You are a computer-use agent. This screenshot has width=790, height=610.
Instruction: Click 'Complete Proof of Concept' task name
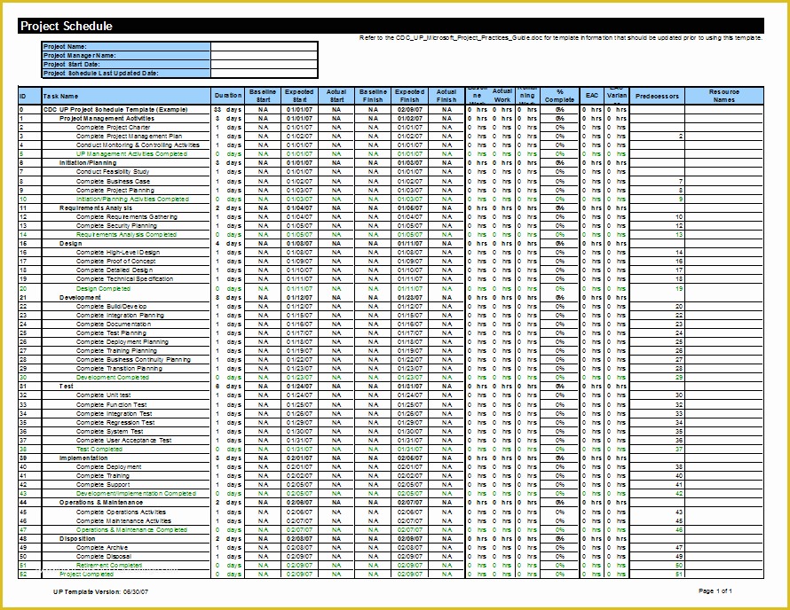click(x=116, y=262)
